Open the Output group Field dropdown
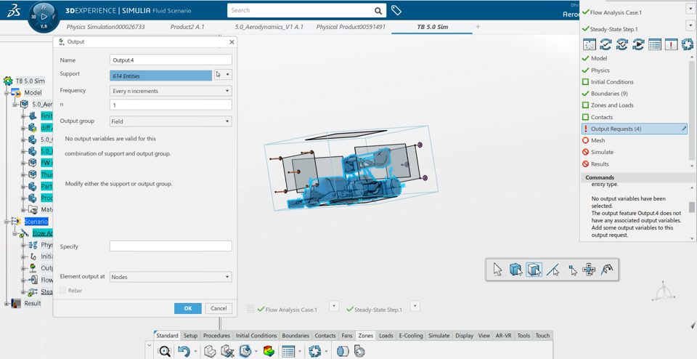 click(x=171, y=121)
